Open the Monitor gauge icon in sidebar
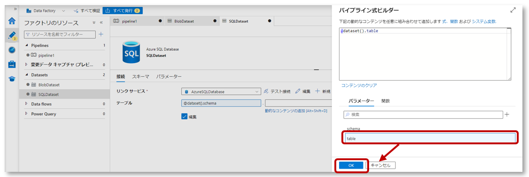The height and width of the screenshot is (177, 529). [x=12, y=50]
